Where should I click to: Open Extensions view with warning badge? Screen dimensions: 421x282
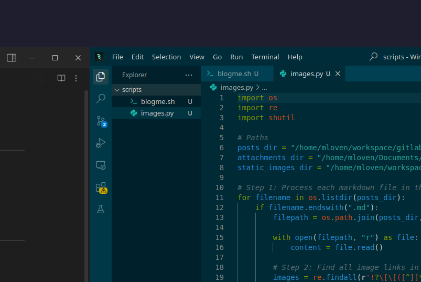101,187
